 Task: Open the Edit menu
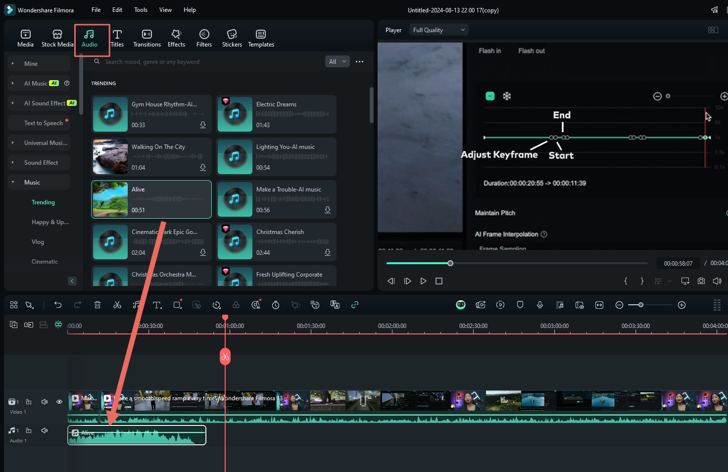[x=117, y=10]
